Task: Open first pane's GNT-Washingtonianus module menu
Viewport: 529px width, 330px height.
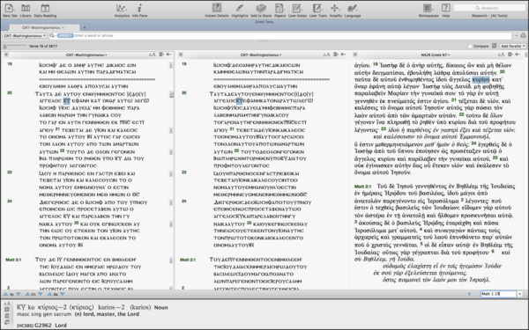Action: pos(86,55)
